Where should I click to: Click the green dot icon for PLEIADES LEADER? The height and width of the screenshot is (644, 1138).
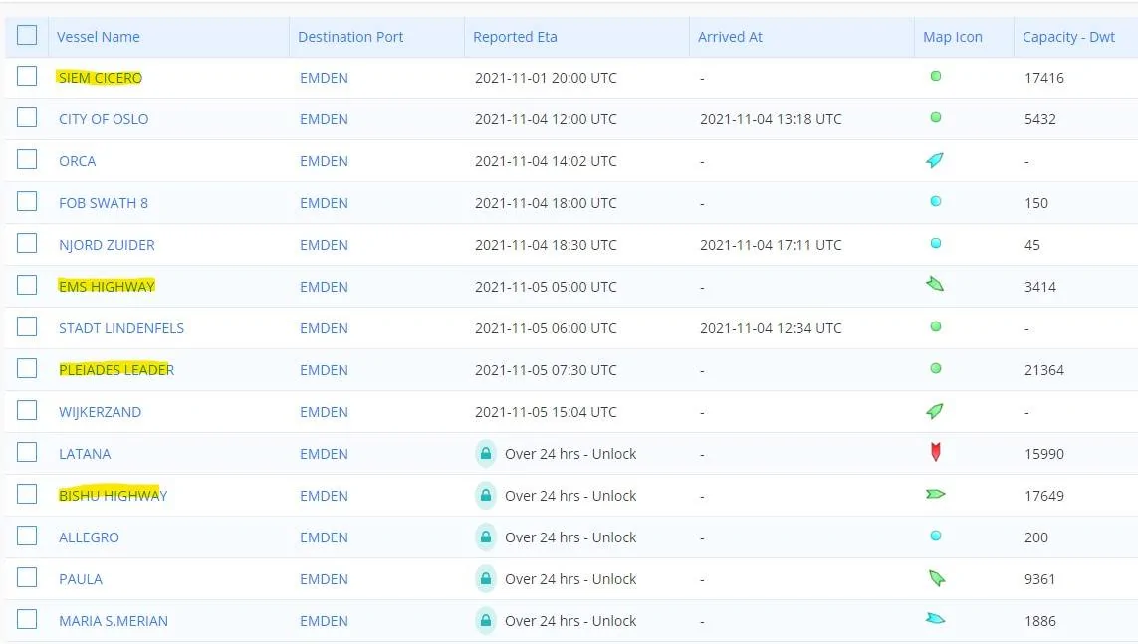pos(936,368)
